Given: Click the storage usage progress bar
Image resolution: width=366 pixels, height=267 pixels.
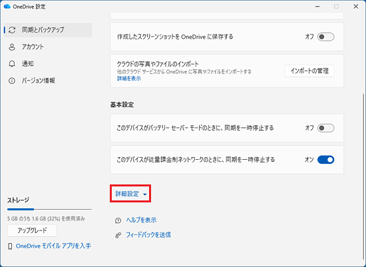Looking at the screenshot, I should [x=49, y=209].
